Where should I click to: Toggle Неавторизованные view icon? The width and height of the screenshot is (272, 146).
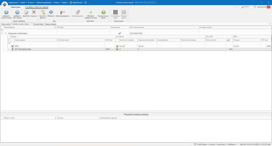62,12
